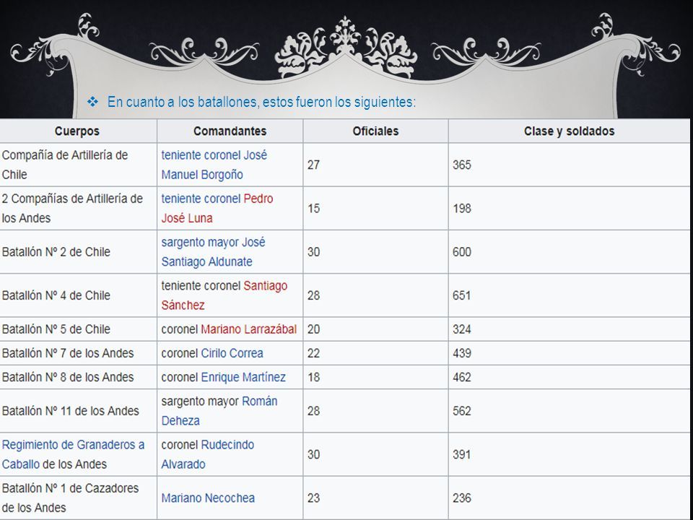The height and width of the screenshot is (520, 693).
Task: Click the soldiers value 198
Action: click(462, 208)
